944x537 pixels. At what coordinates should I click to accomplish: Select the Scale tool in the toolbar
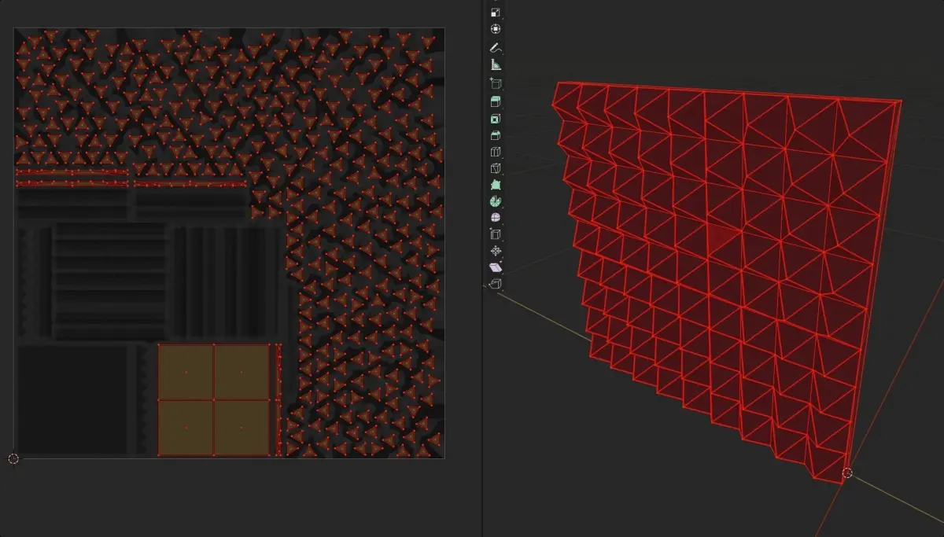[495, 13]
